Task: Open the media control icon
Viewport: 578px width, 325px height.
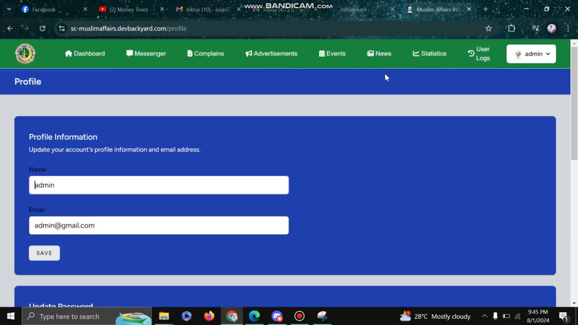Action: point(535,28)
